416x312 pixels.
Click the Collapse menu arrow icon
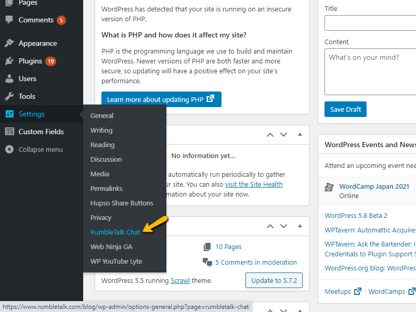pos(9,149)
